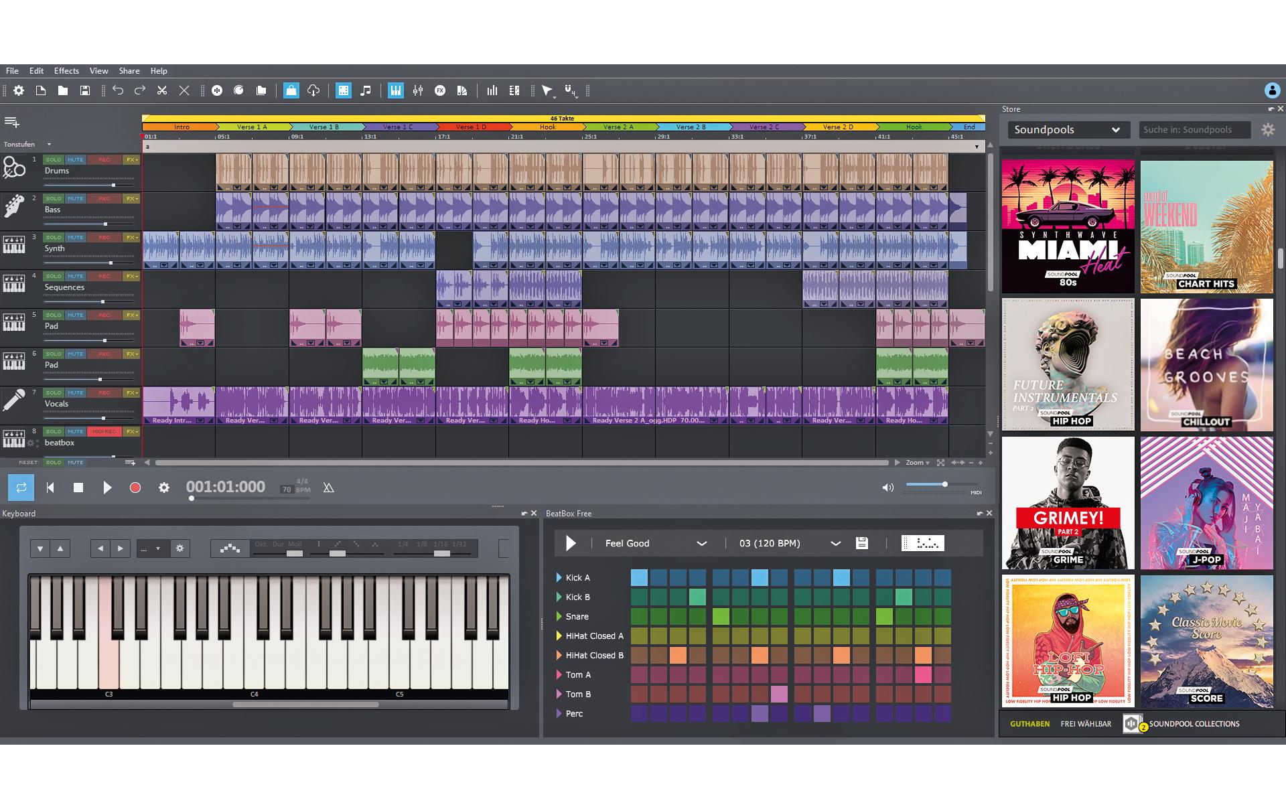The height and width of the screenshot is (809, 1286).
Task: Open the Effects menu
Action: pos(66,71)
